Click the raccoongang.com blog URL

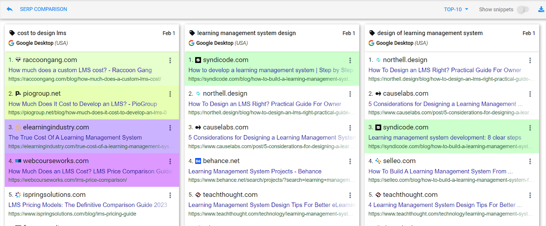pyautogui.click(x=85, y=79)
